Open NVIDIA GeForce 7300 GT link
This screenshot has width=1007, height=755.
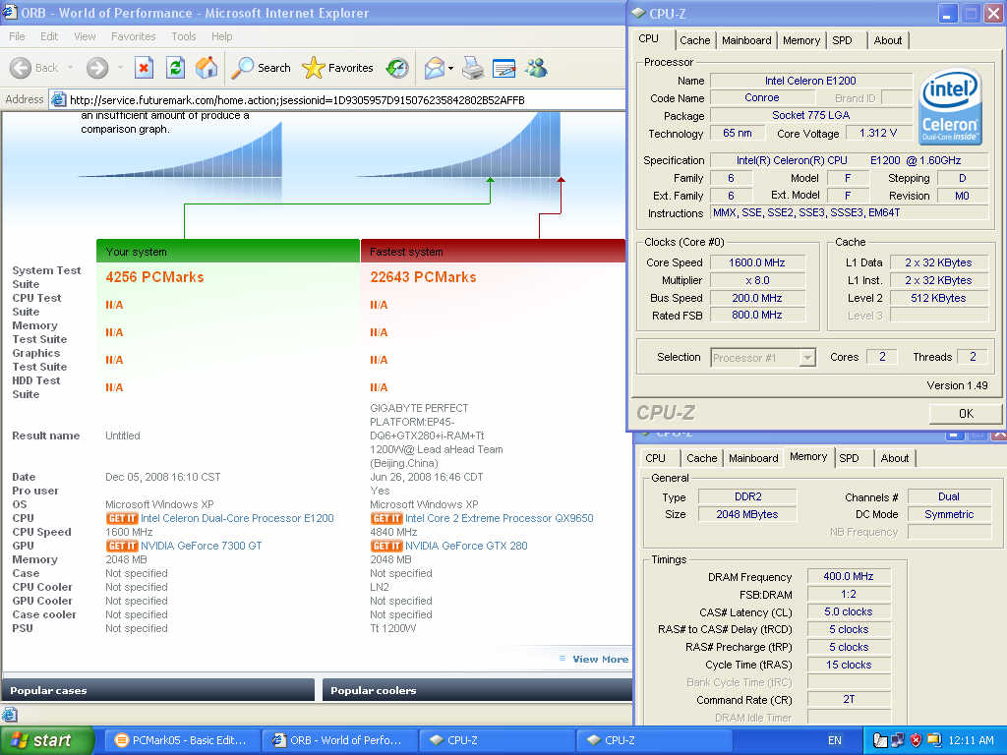tap(201, 546)
